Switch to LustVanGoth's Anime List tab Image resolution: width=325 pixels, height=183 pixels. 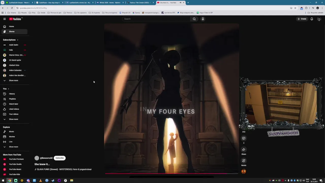click(79, 3)
